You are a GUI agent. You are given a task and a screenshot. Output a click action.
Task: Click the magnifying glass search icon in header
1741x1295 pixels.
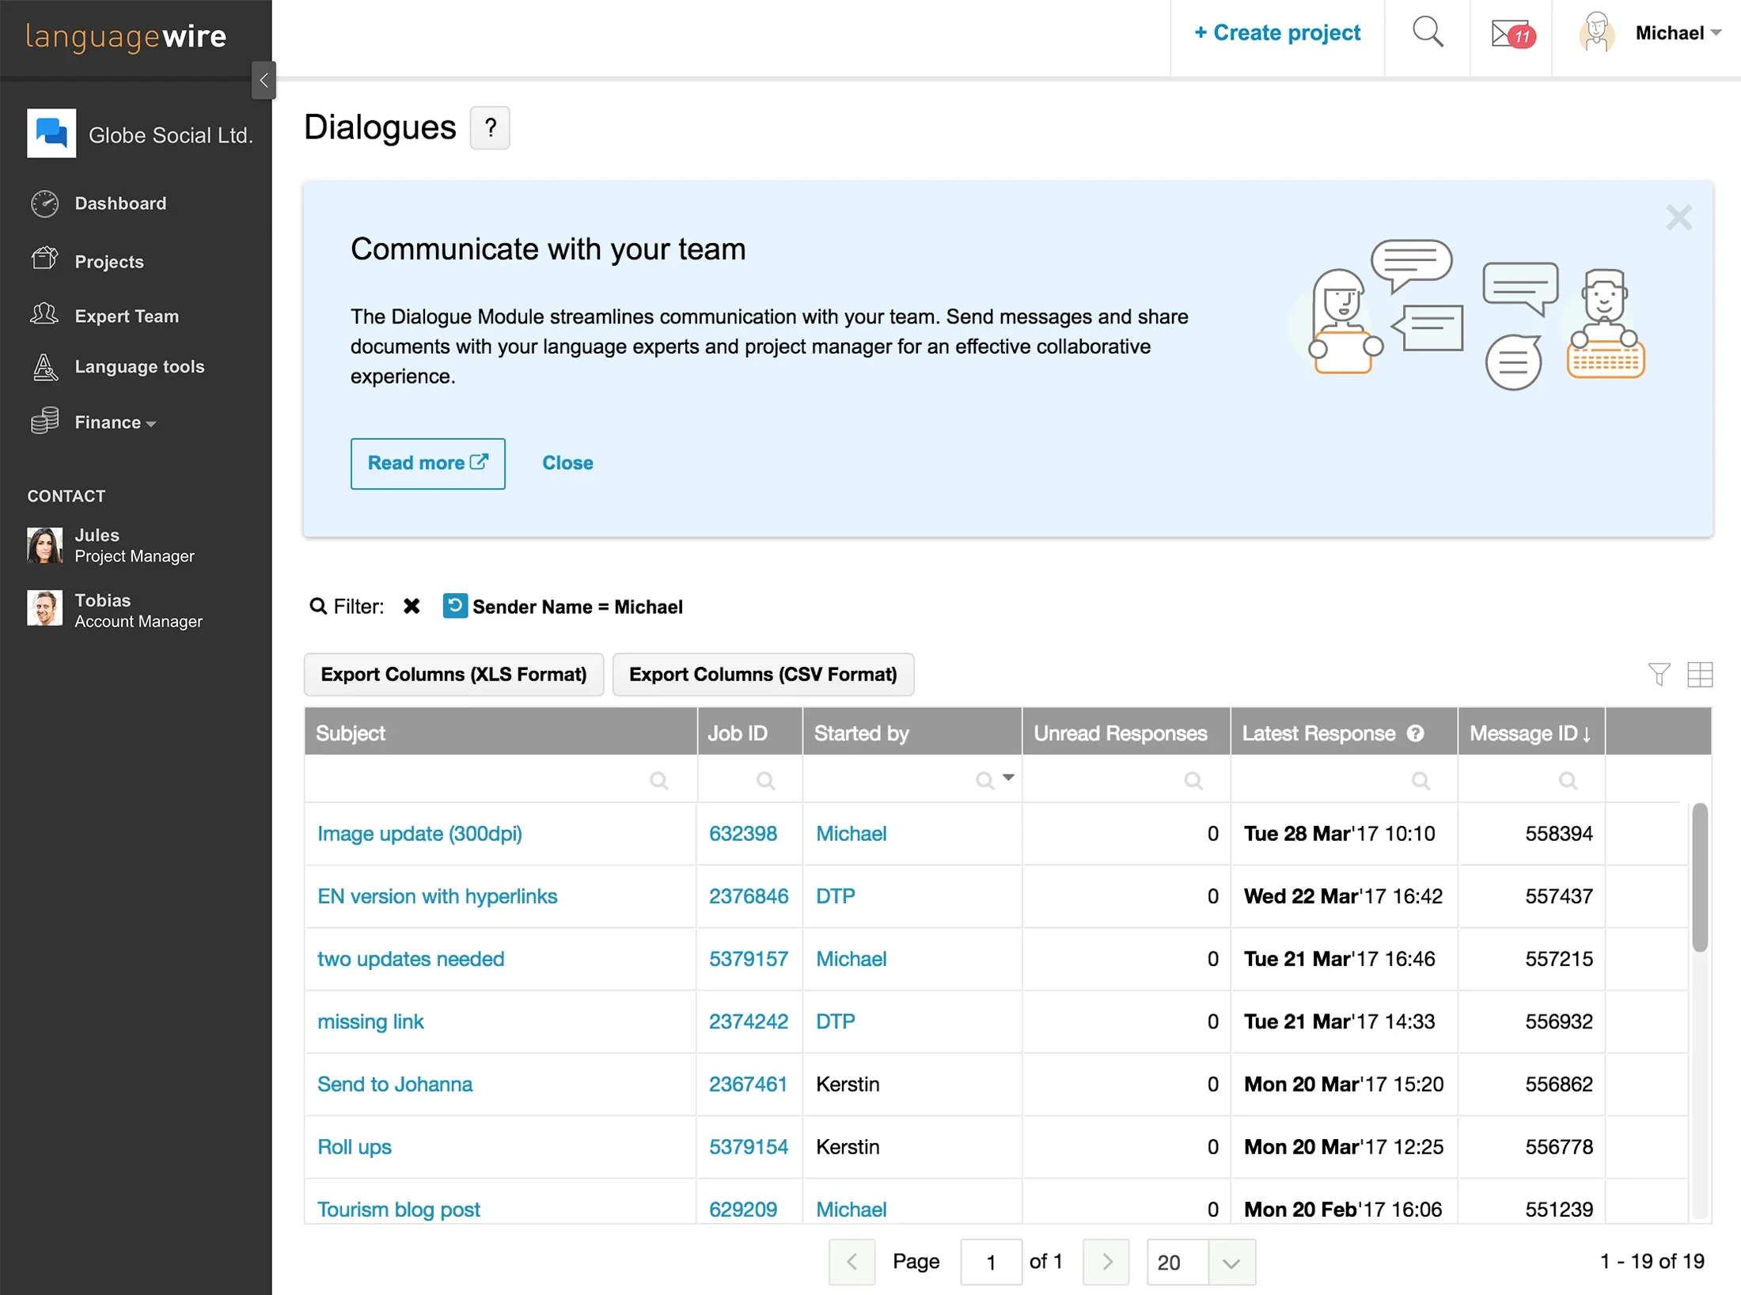point(1428,33)
